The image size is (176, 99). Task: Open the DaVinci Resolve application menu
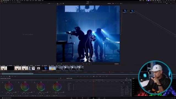[x=6, y=1]
